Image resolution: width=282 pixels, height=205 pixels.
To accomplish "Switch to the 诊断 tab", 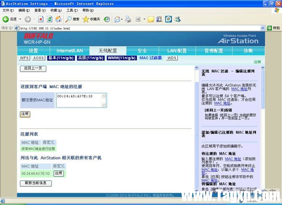I will click(248, 51).
